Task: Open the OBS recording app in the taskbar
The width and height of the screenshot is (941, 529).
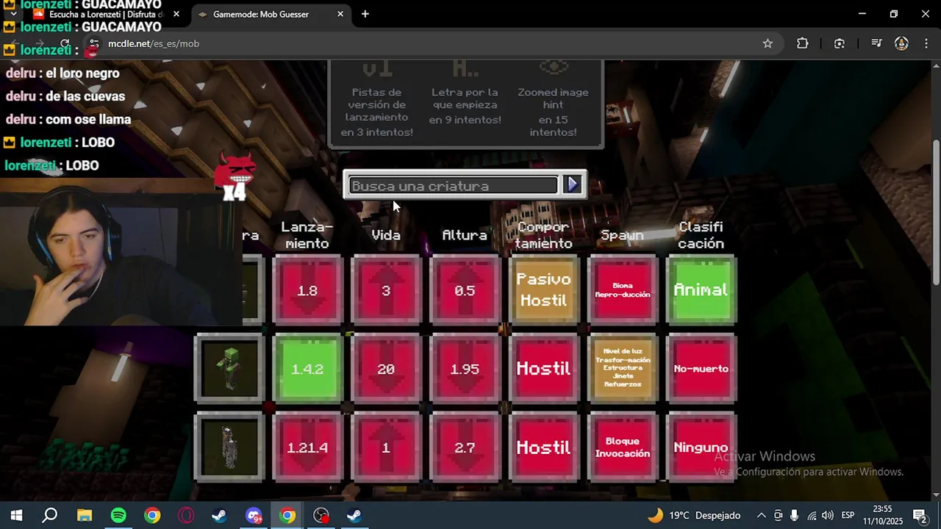Action: 321,516
